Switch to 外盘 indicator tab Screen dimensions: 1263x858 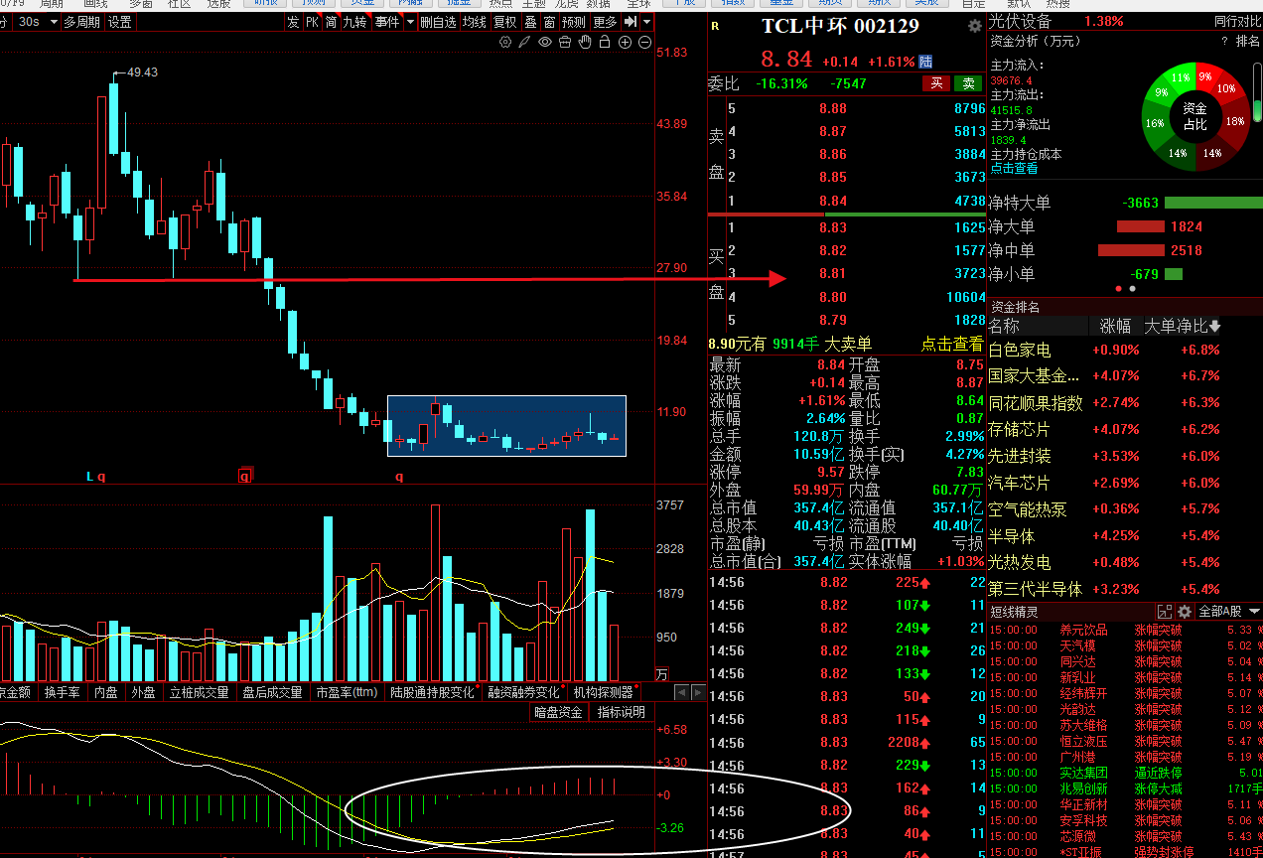click(143, 692)
